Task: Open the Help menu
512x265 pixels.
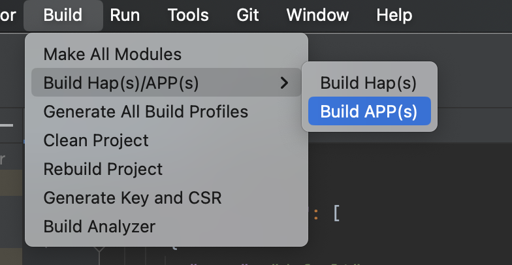Action: coord(394,15)
